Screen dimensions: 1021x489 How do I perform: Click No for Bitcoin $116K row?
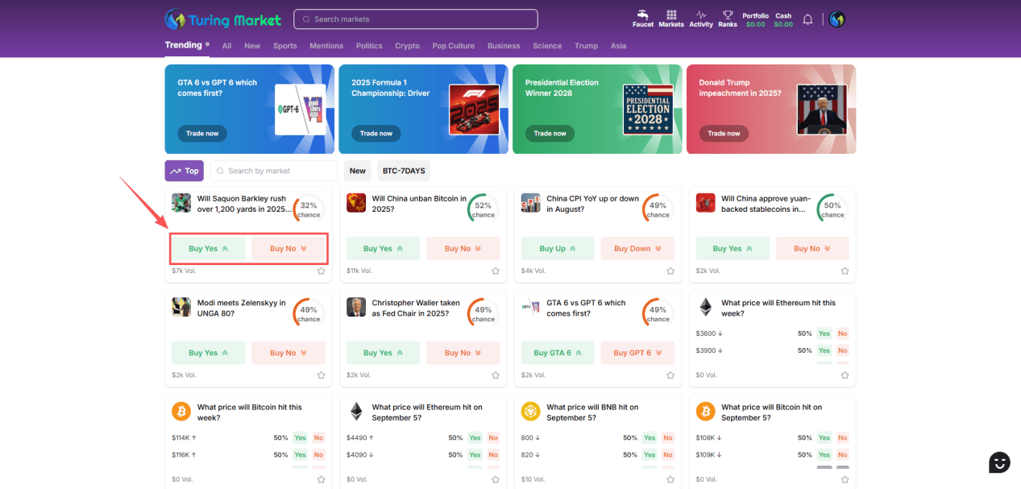pyautogui.click(x=319, y=455)
